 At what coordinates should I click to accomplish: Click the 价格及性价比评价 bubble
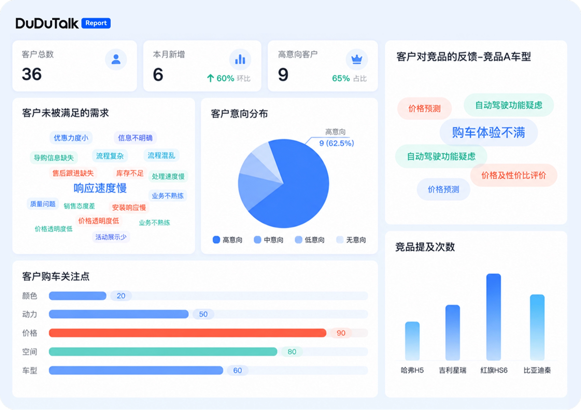click(513, 175)
